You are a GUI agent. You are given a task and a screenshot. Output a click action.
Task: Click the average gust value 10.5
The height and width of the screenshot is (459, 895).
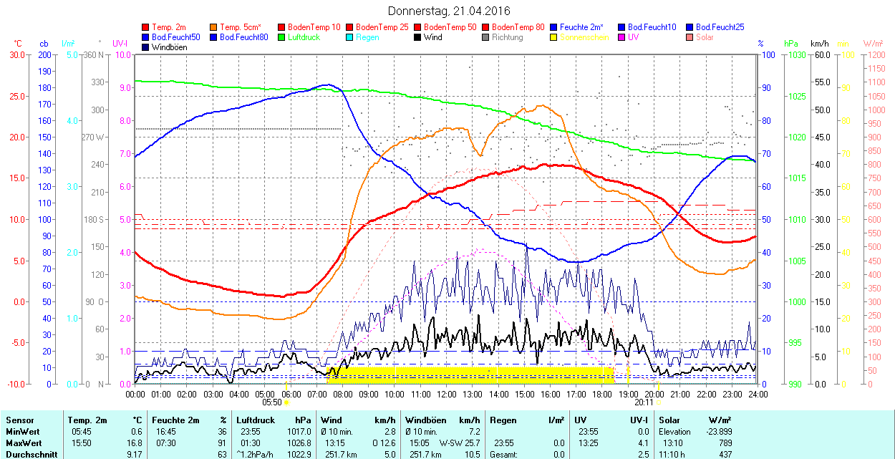(471, 455)
